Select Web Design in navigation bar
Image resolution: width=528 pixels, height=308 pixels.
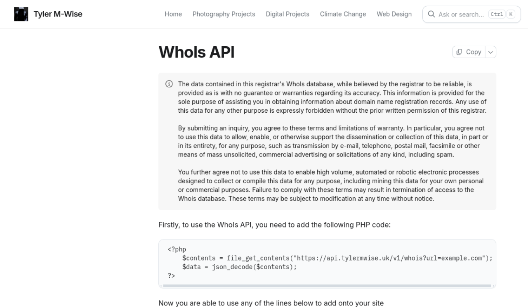(394, 14)
